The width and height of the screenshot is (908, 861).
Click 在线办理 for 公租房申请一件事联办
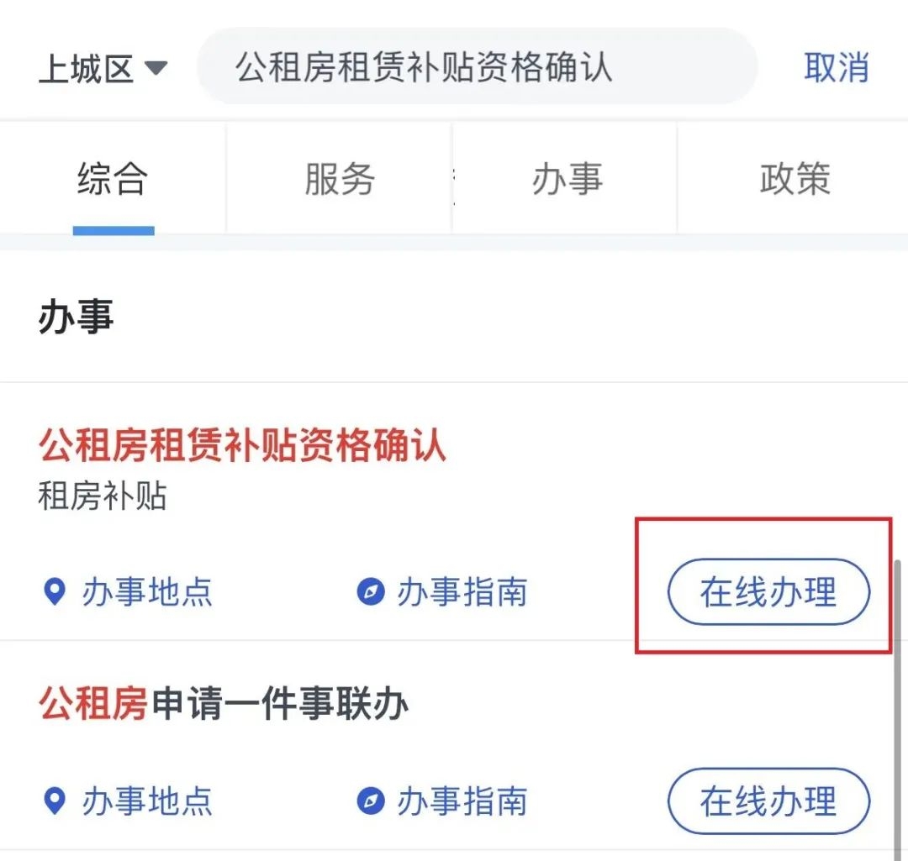coord(768,801)
